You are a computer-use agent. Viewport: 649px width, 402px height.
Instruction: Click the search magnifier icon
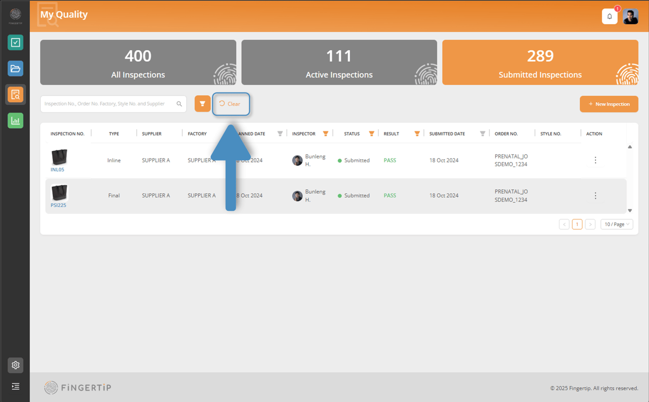click(x=179, y=104)
